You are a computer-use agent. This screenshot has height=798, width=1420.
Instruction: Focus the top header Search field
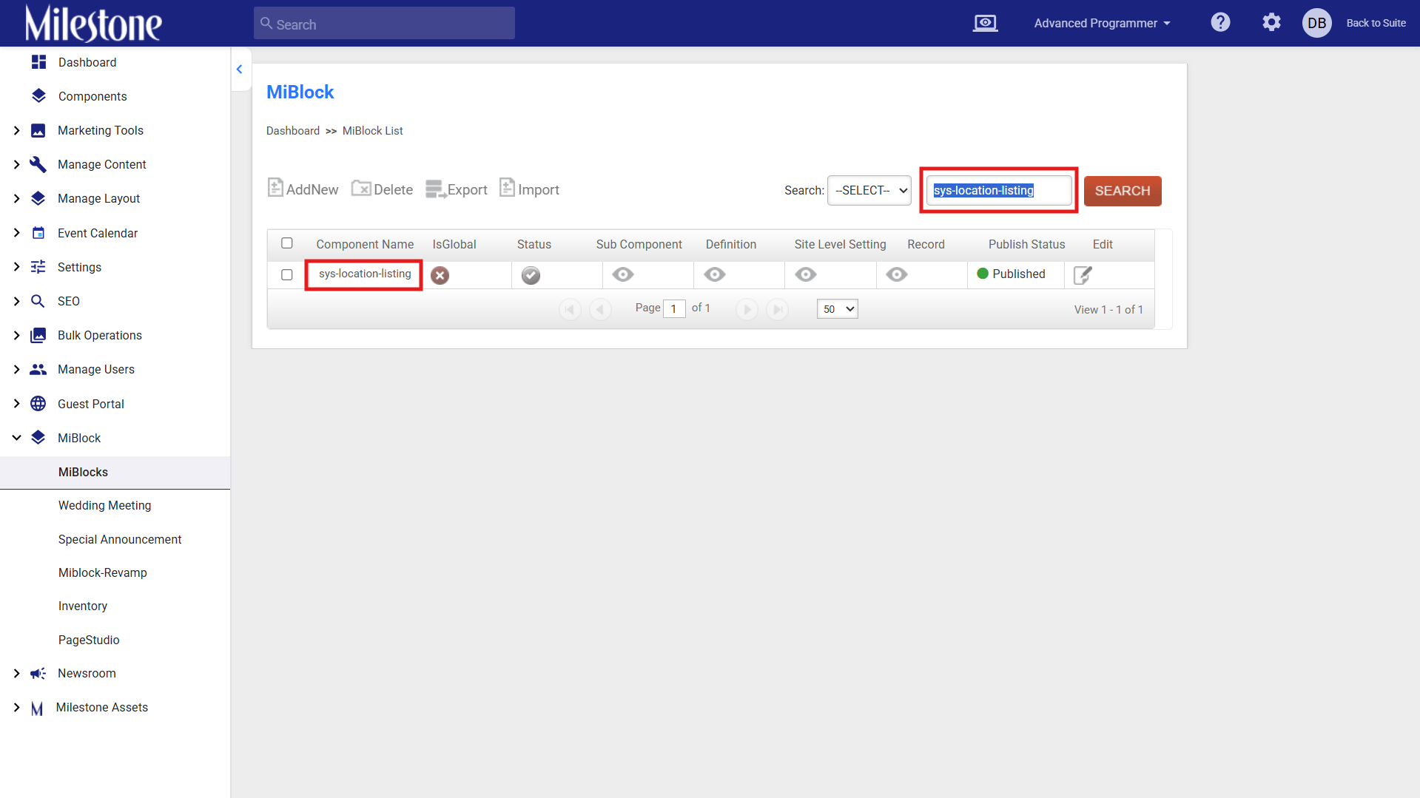[x=384, y=24]
